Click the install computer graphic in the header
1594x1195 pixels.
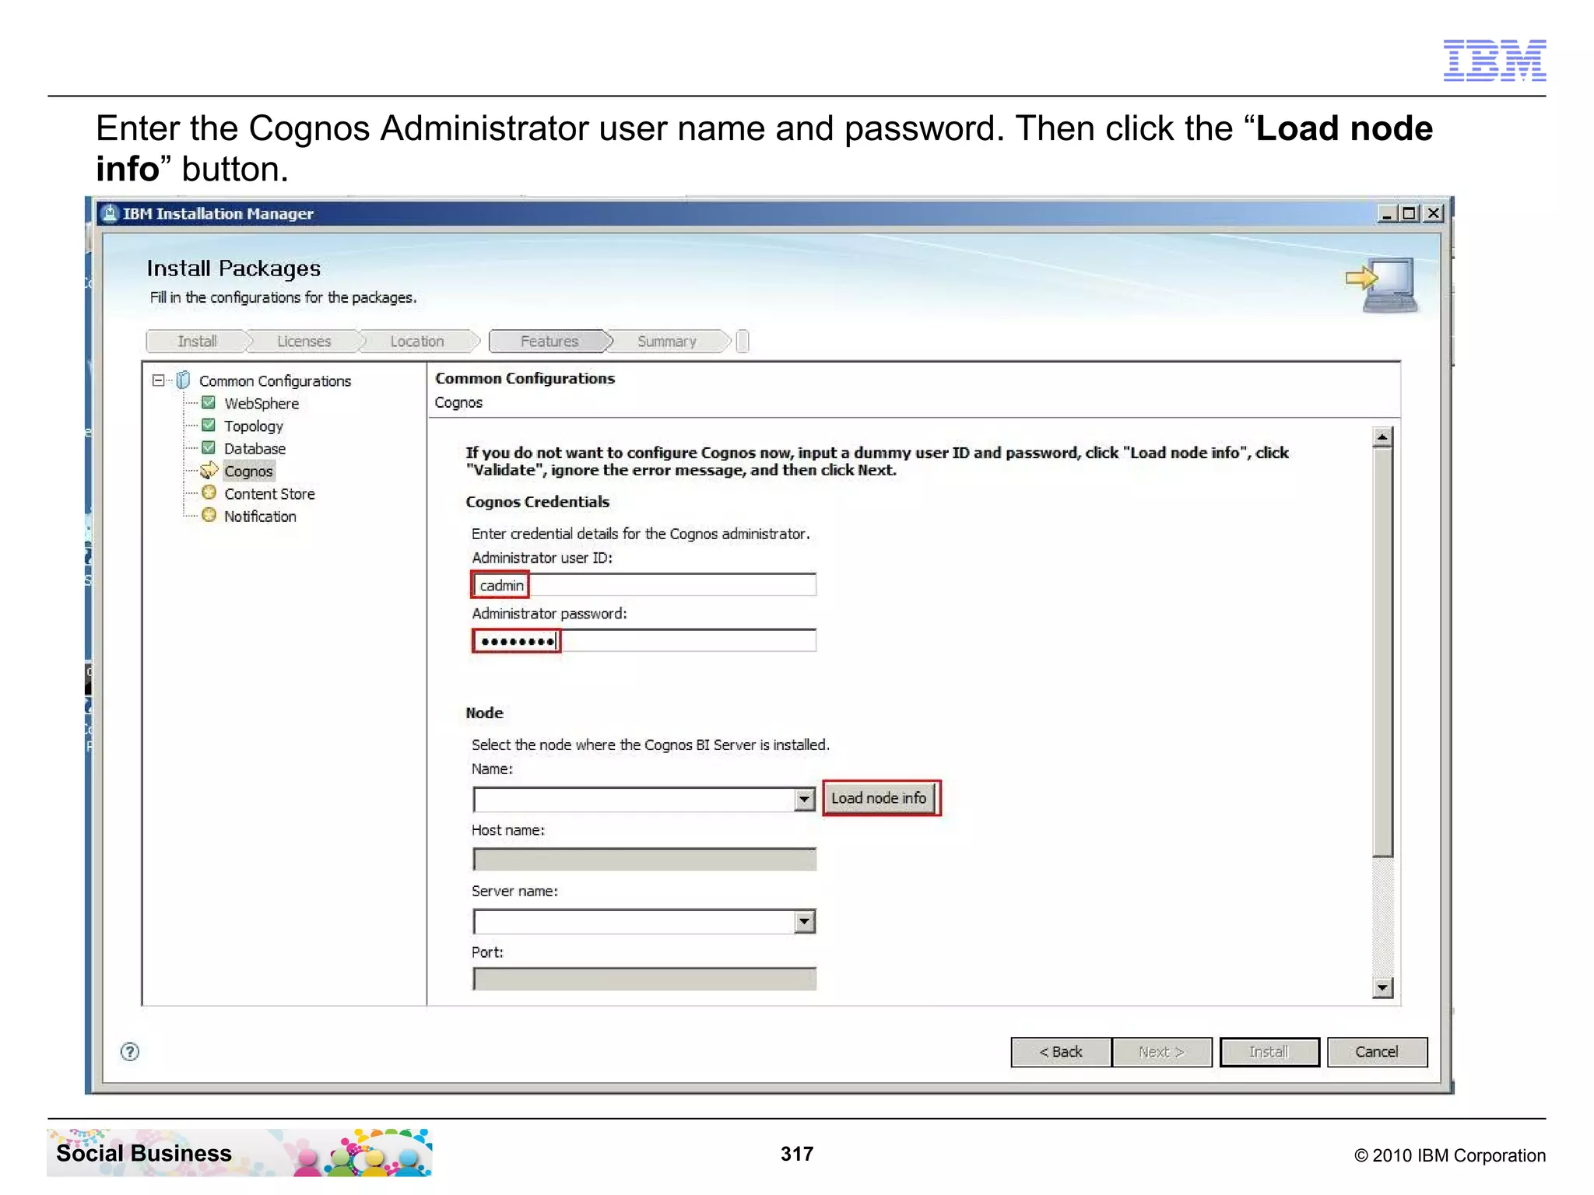click(1382, 285)
